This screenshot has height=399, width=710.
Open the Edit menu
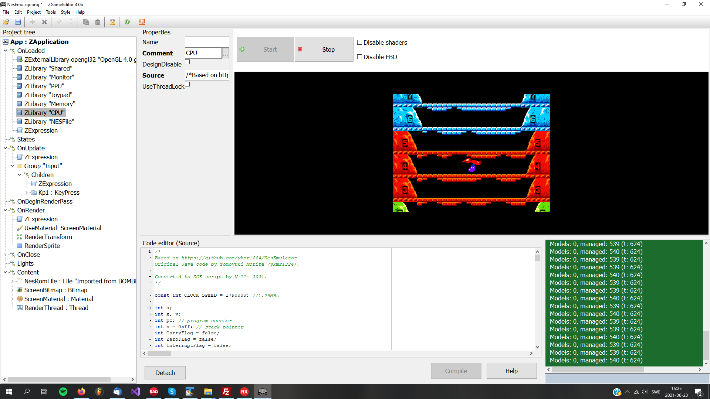[18, 12]
